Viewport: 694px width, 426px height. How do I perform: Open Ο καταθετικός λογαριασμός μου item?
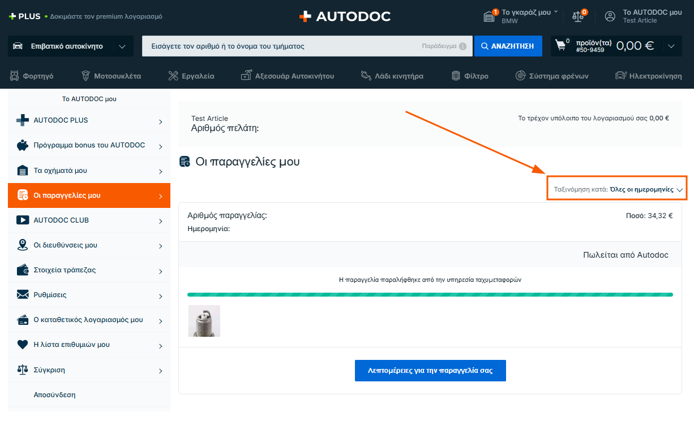click(89, 320)
